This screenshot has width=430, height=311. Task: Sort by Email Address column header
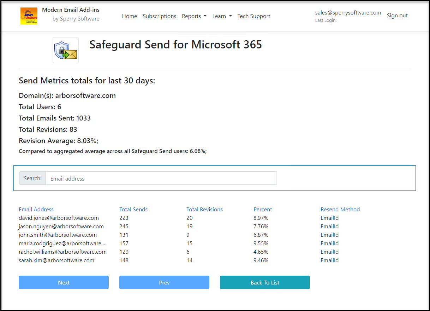coord(36,209)
